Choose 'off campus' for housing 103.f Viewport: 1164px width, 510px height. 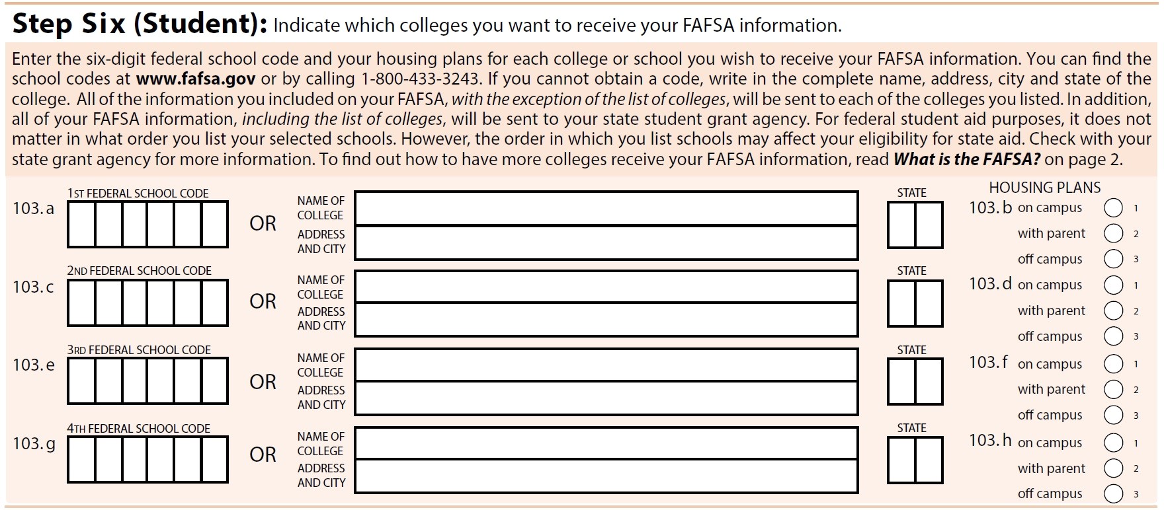click(1114, 415)
